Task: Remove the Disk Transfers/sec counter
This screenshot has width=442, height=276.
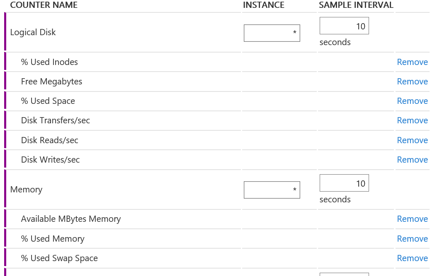Action: [x=412, y=120]
